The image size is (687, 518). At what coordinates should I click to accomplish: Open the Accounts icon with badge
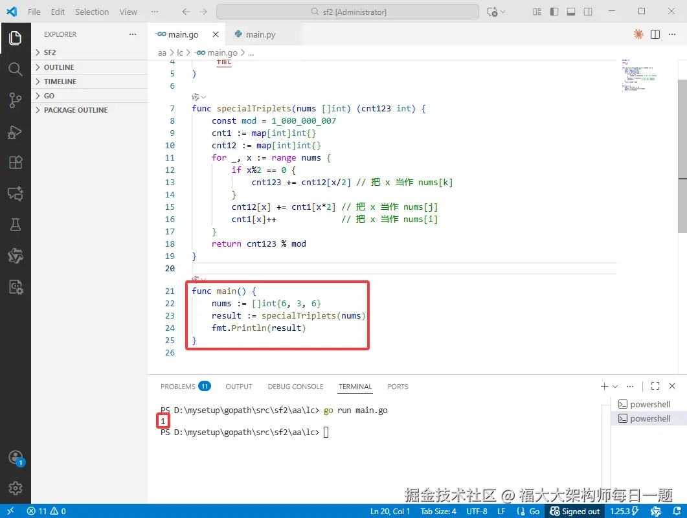(16, 458)
